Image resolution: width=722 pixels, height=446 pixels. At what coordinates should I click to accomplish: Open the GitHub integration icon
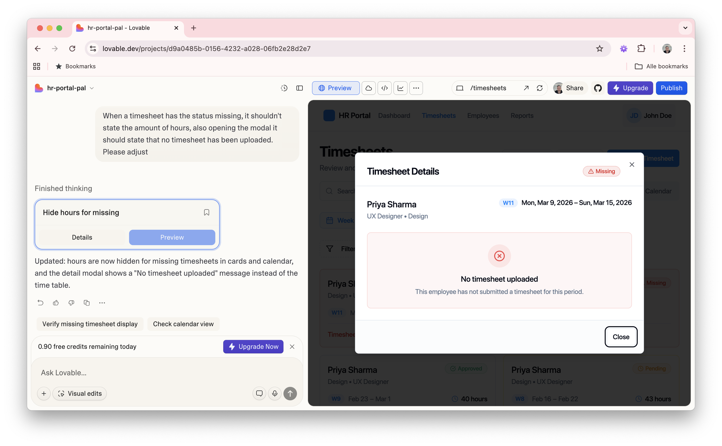click(598, 88)
